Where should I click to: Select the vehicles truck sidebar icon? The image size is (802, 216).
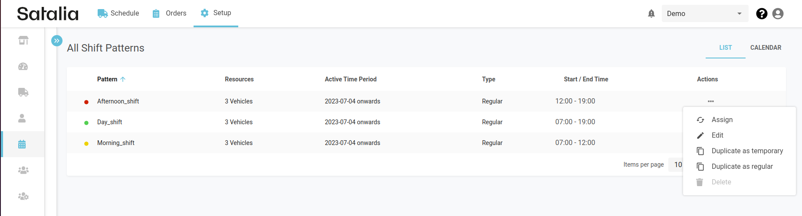[23, 92]
